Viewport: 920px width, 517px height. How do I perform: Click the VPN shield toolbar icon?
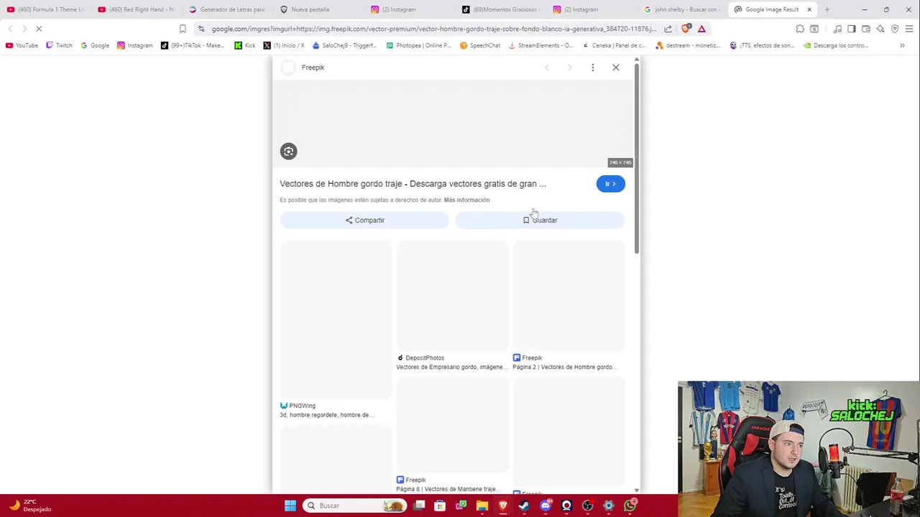coord(895,29)
